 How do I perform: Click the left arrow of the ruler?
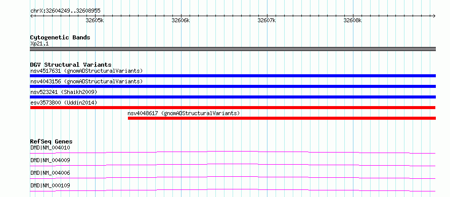point(31,16)
